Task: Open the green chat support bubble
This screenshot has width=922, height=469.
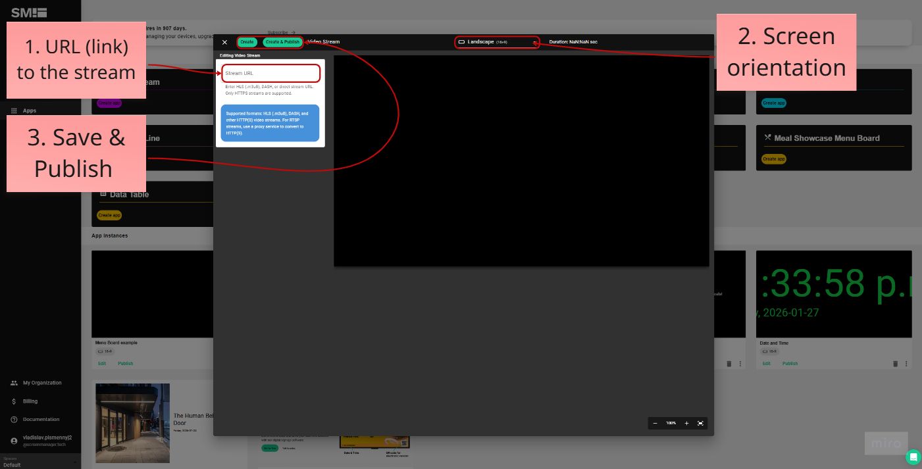Action: click(913, 457)
